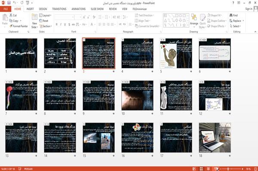Toggle center text alignment

pos(104,24)
